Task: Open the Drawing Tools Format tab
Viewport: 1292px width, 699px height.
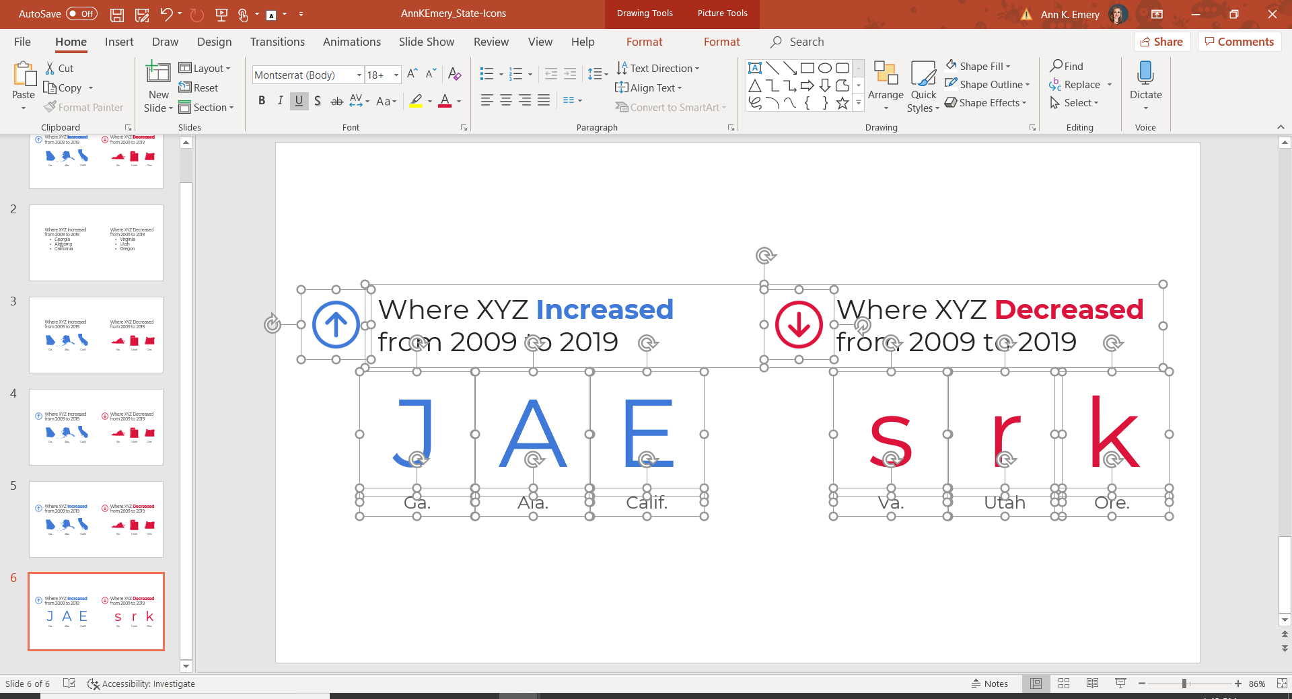Action: click(644, 42)
